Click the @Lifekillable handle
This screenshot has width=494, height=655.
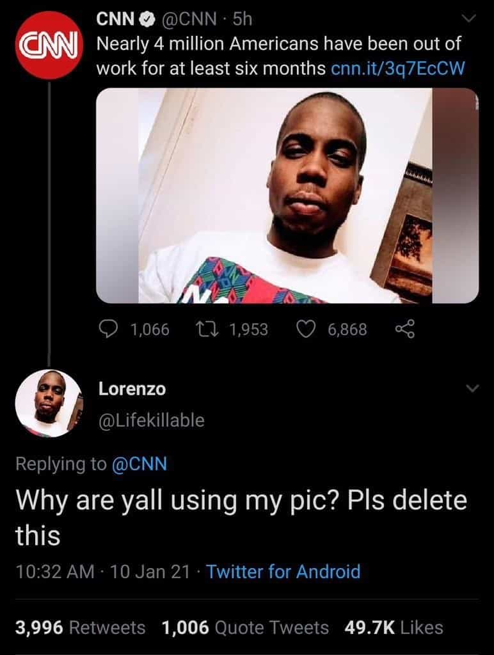click(151, 420)
